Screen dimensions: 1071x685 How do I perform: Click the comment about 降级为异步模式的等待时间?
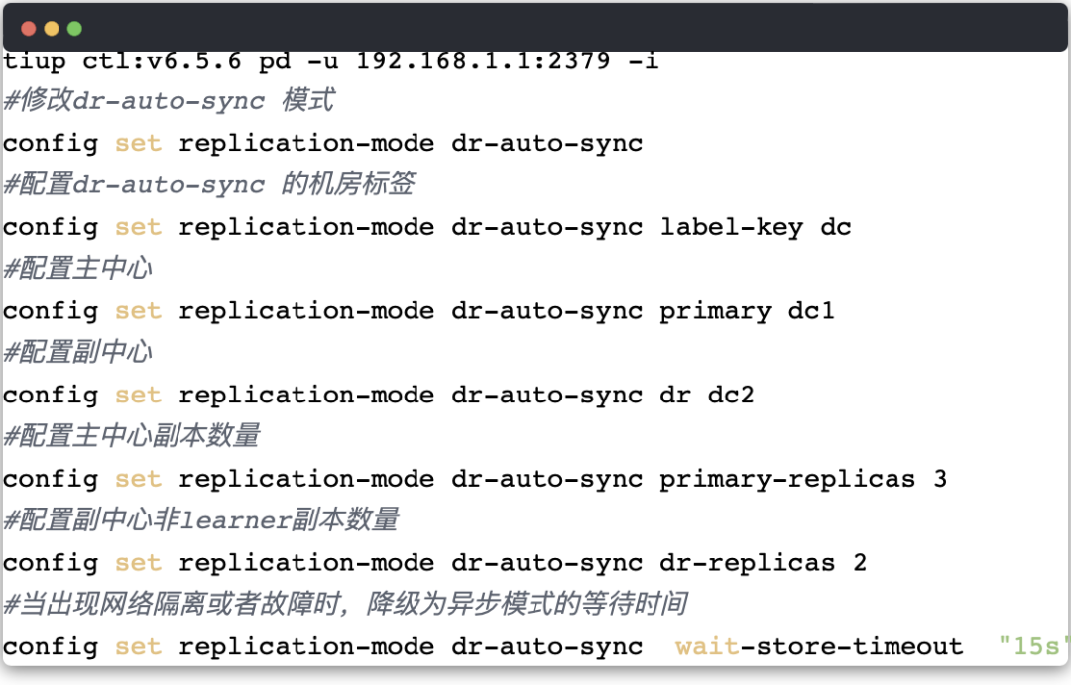tap(346, 604)
